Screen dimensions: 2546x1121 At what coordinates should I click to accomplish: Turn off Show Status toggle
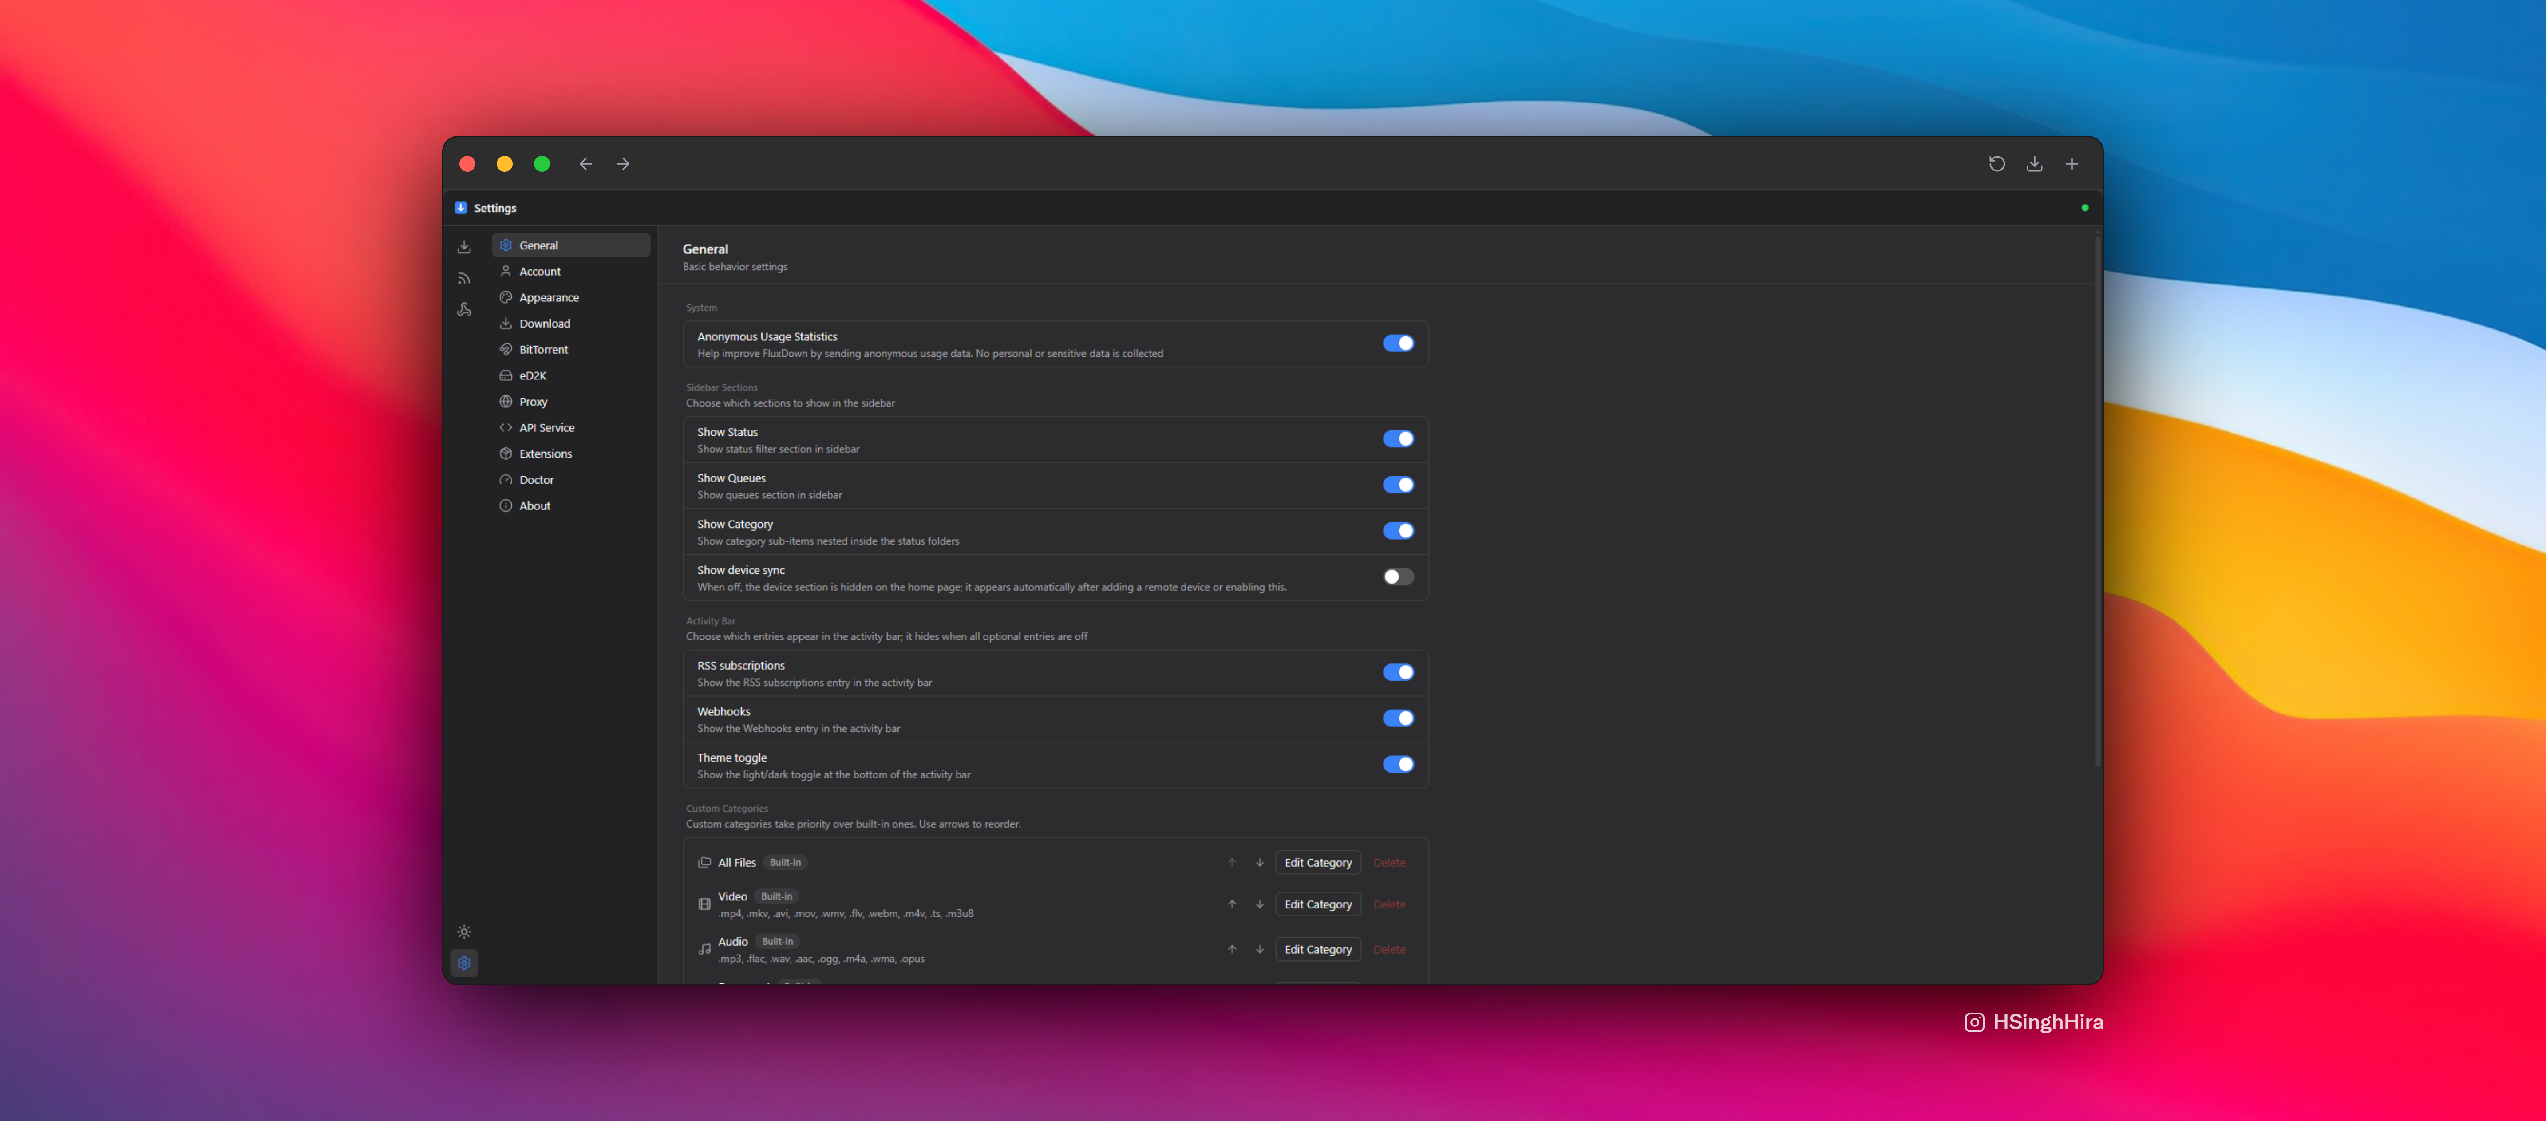[x=1398, y=439]
